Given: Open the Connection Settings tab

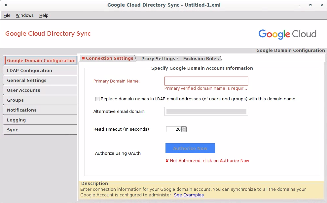Looking at the screenshot, I should point(107,58).
